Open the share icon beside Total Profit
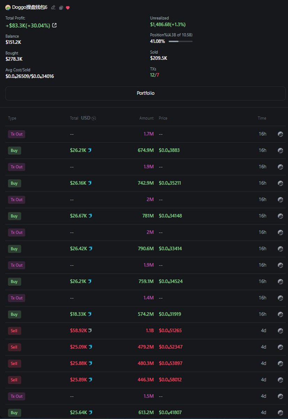288x419 pixels. (54, 25)
